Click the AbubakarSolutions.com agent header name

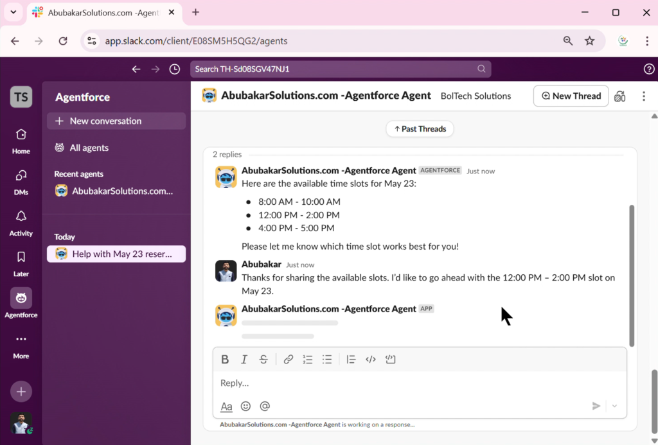click(x=326, y=96)
